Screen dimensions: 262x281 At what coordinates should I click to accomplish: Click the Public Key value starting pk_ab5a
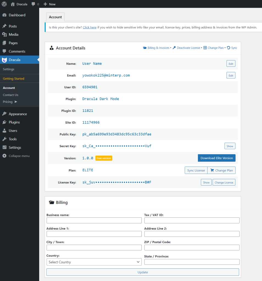click(x=117, y=134)
